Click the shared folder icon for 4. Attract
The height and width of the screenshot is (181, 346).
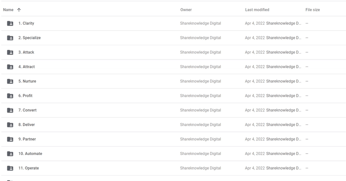click(10, 67)
